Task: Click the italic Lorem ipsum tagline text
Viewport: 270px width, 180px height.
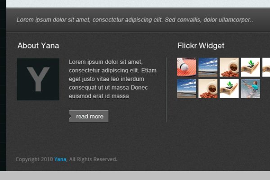Action: point(135,20)
